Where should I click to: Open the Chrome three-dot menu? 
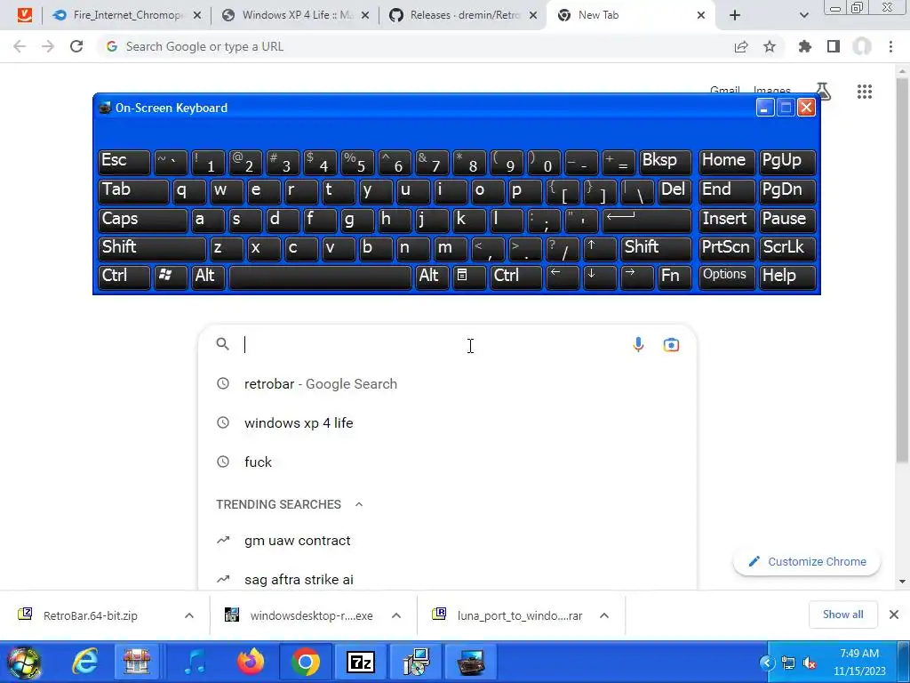[x=890, y=46]
